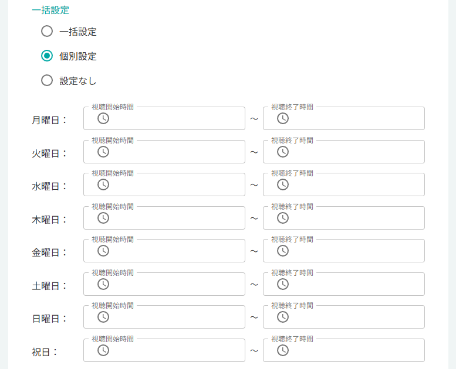Click clock icon in 金曜日 視聴終了時間 field
The width and height of the screenshot is (456, 369).
tap(283, 251)
